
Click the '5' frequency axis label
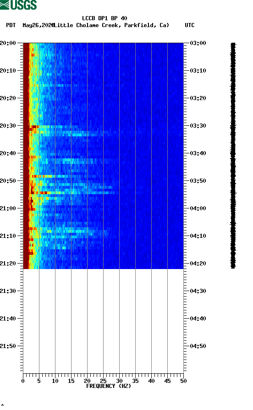[39, 381]
